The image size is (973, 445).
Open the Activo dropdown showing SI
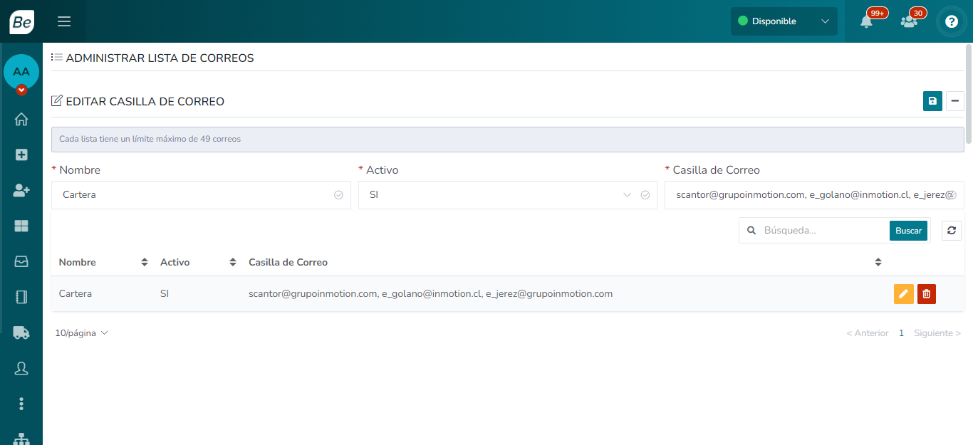click(x=507, y=195)
